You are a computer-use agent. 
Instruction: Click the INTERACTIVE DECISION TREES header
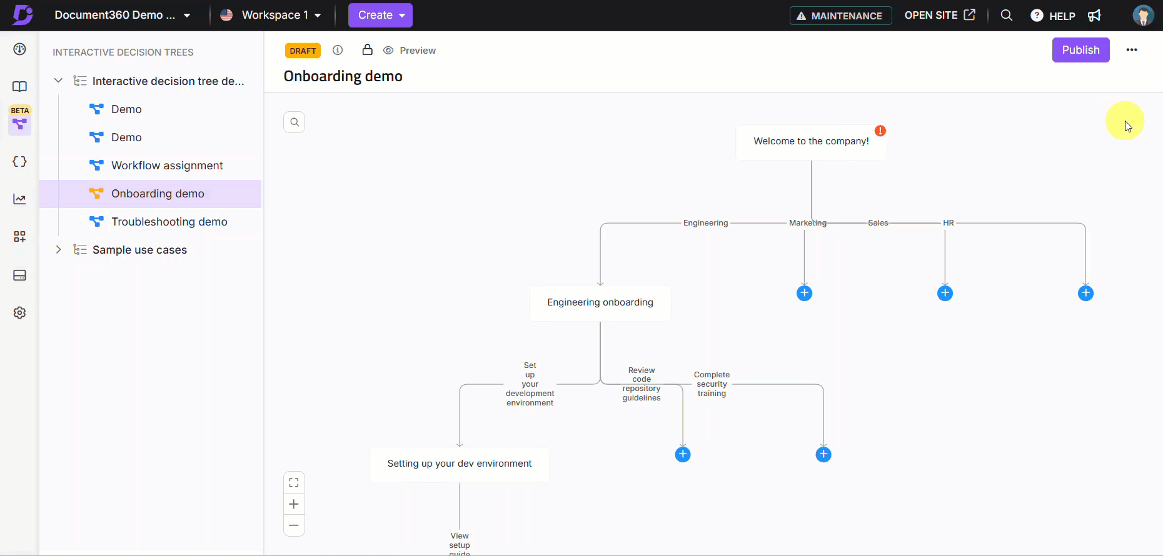[123, 52]
